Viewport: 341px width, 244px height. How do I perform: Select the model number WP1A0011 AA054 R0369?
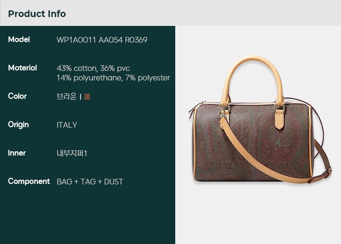(x=102, y=40)
